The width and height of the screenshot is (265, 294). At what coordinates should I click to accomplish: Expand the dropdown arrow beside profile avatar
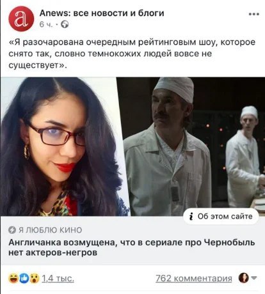click(x=253, y=278)
